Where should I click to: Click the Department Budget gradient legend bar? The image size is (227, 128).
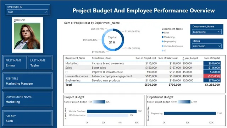pos(184,102)
